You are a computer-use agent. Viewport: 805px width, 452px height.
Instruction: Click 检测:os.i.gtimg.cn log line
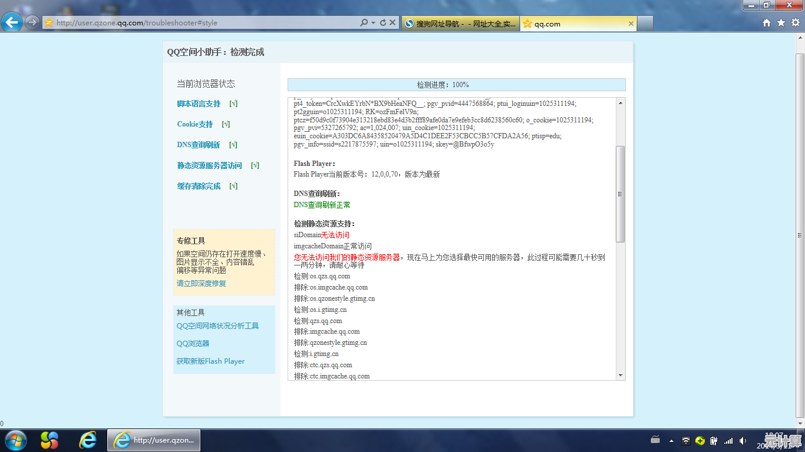(x=320, y=310)
